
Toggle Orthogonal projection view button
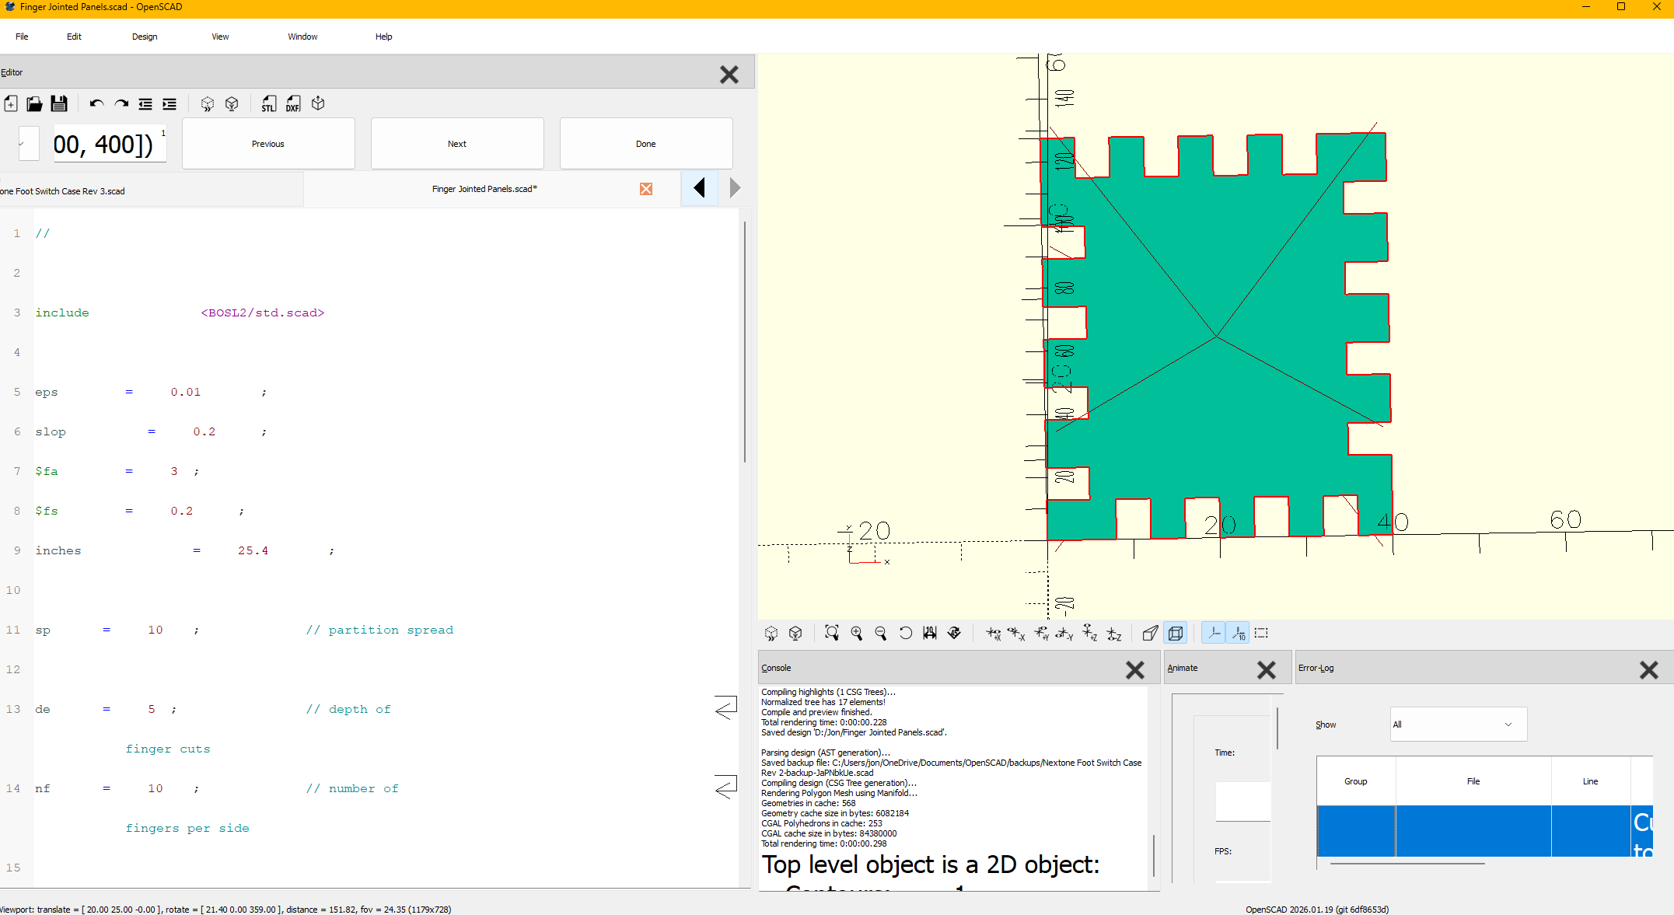point(1176,634)
